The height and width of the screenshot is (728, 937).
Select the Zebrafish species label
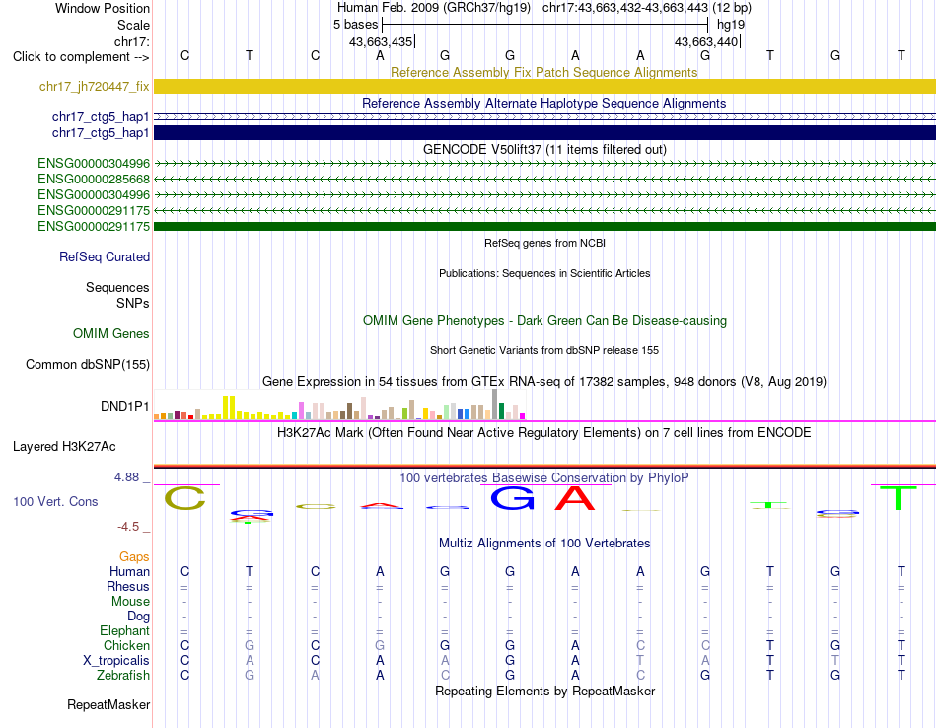(x=123, y=676)
